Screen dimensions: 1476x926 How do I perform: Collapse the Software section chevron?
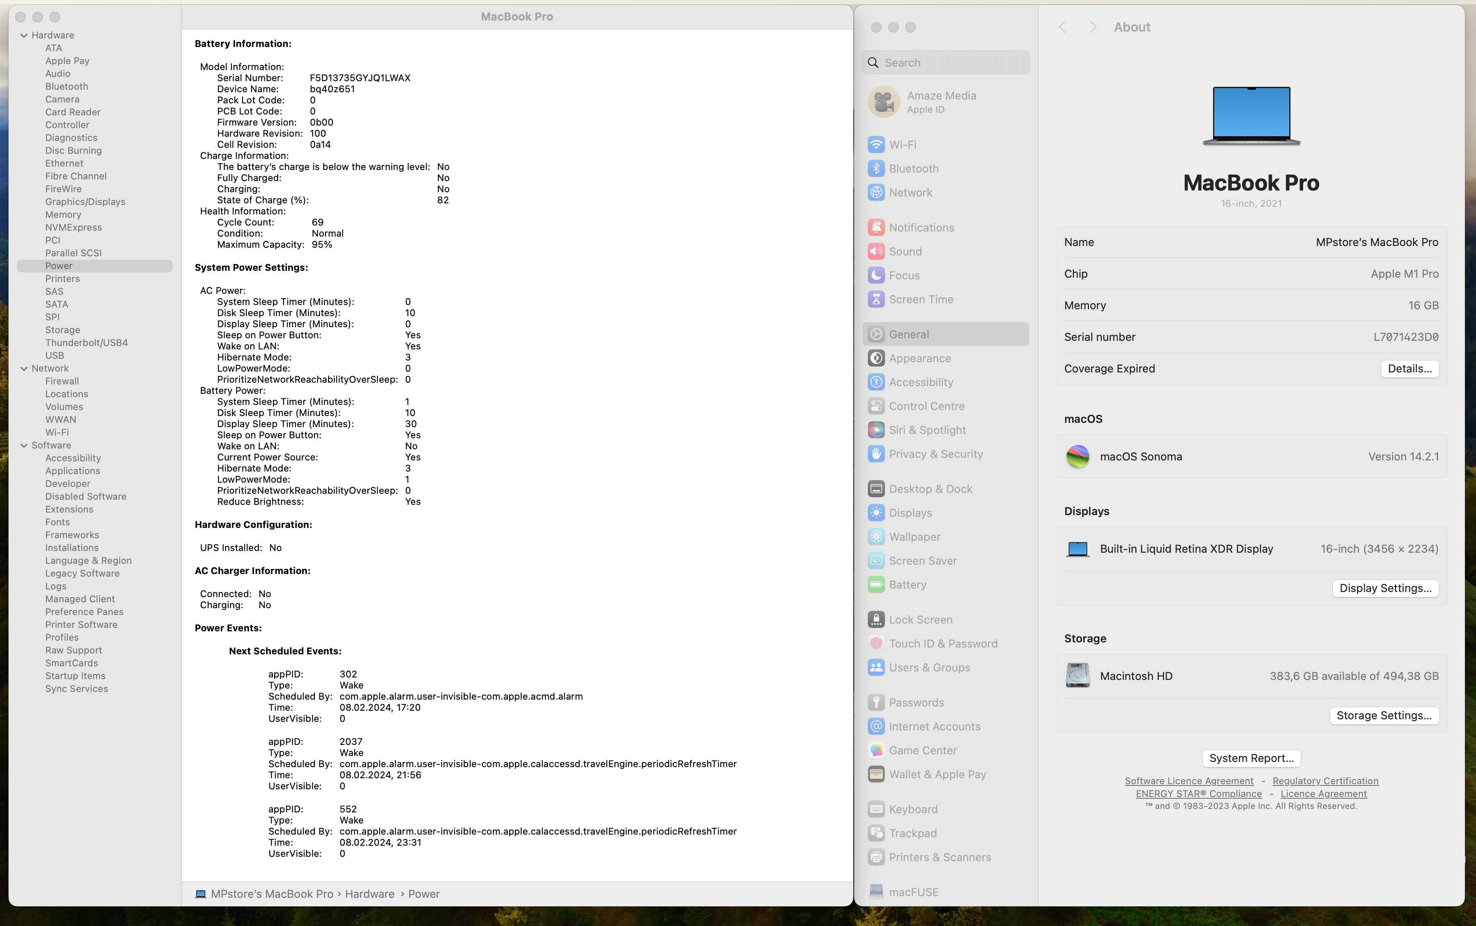[24, 445]
